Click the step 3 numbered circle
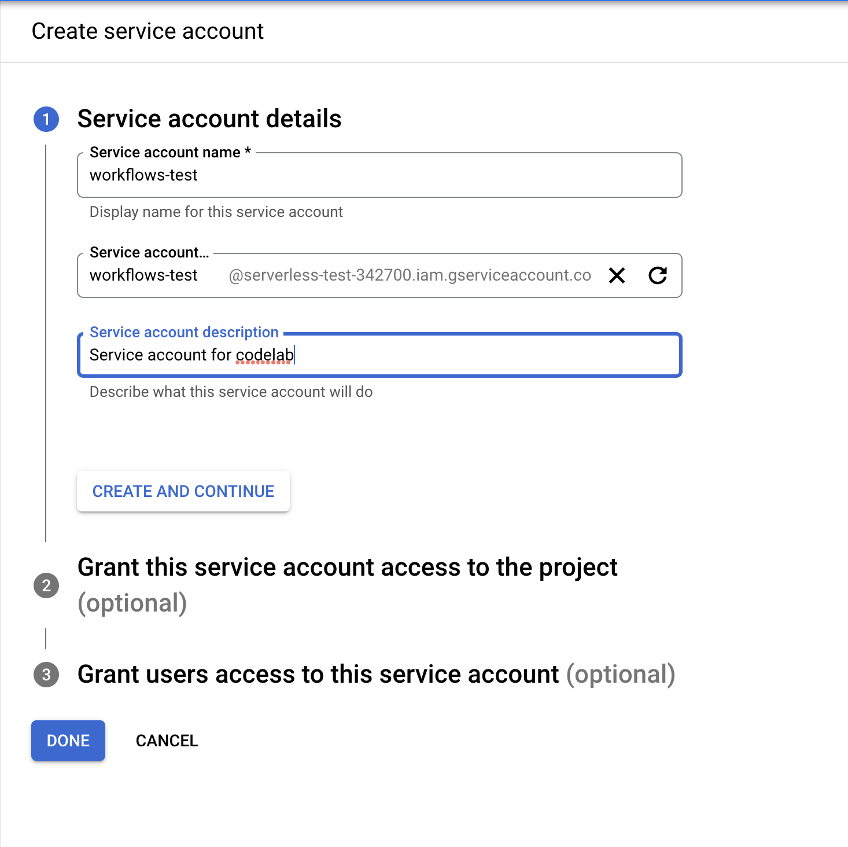Image resolution: width=848 pixels, height=847 pixels. coord(46,675)
